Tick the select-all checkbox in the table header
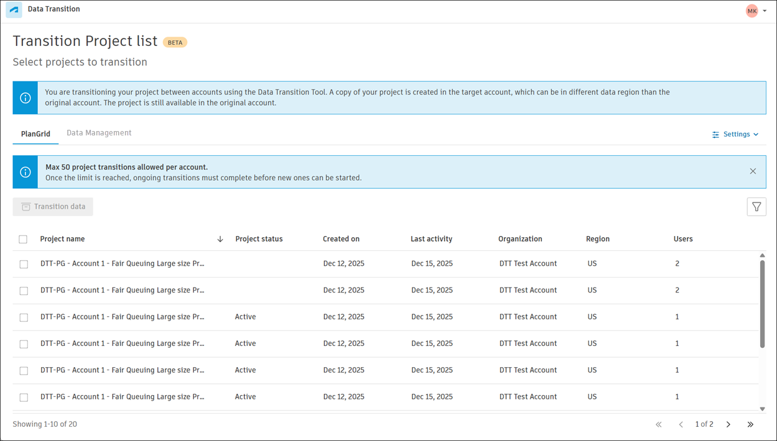 point(23,239)
